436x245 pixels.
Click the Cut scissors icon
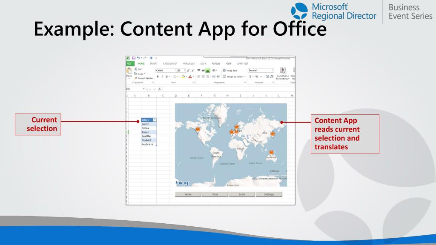pos(136,69)
